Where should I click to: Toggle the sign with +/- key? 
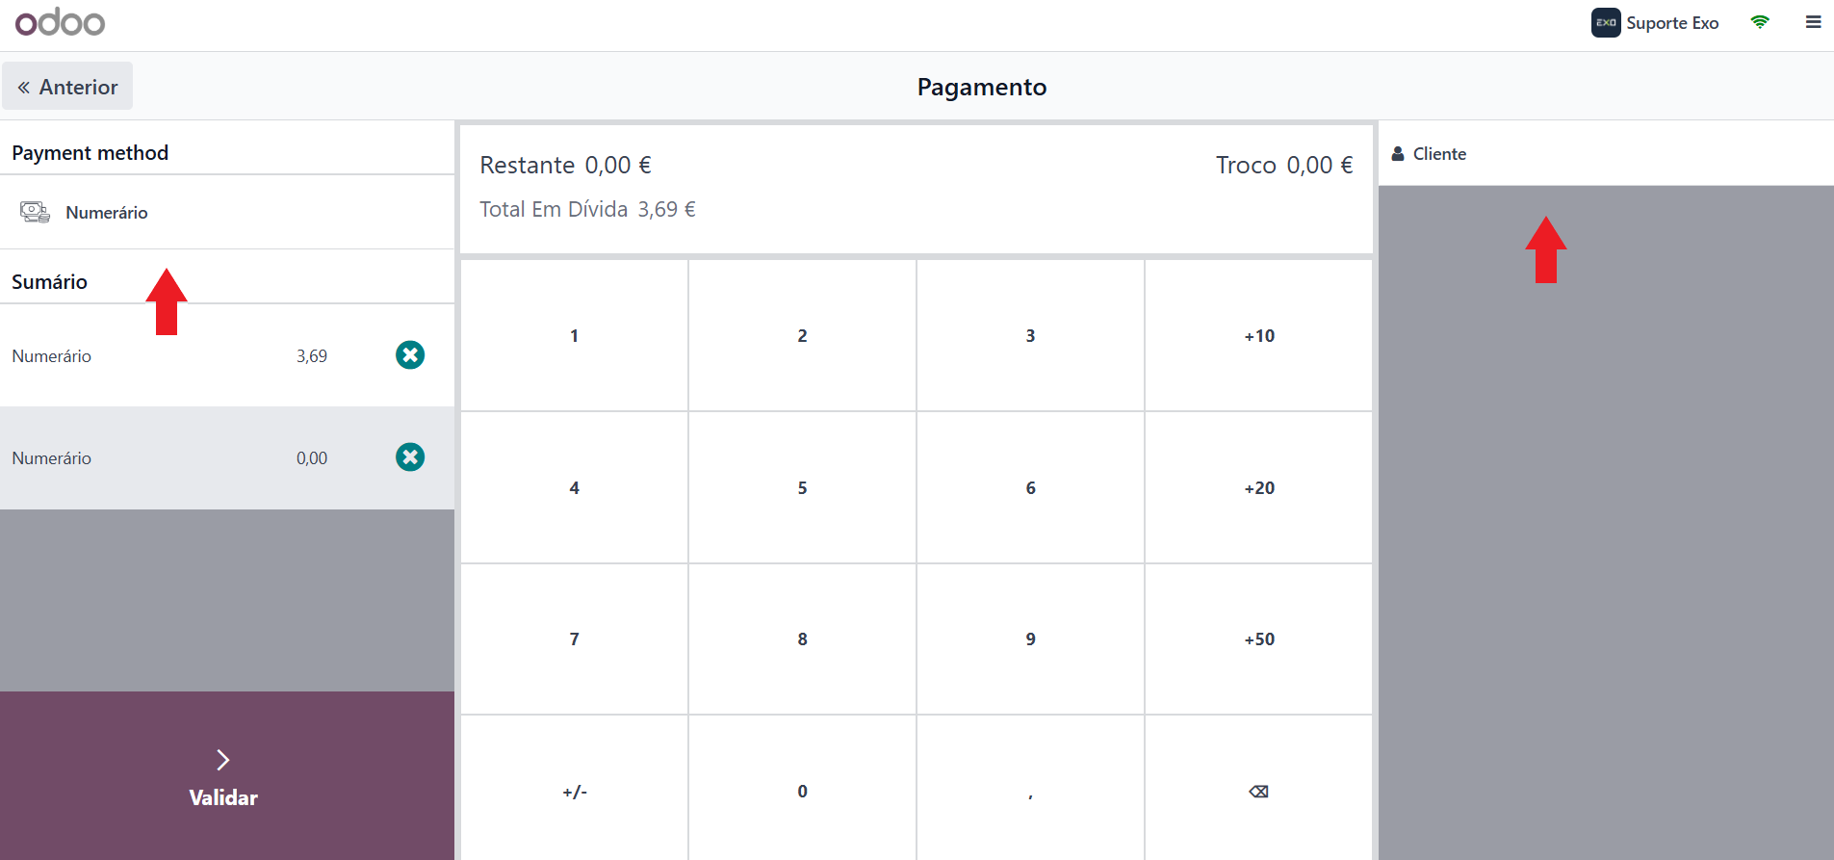[x=575, y=791]
